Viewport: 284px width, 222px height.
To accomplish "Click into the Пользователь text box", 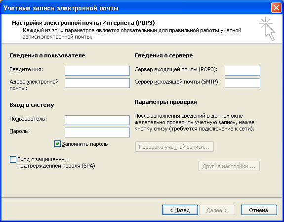I will pos(97,120).
